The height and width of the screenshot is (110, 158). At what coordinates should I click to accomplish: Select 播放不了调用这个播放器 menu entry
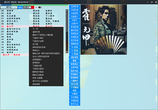click(43, 35)
